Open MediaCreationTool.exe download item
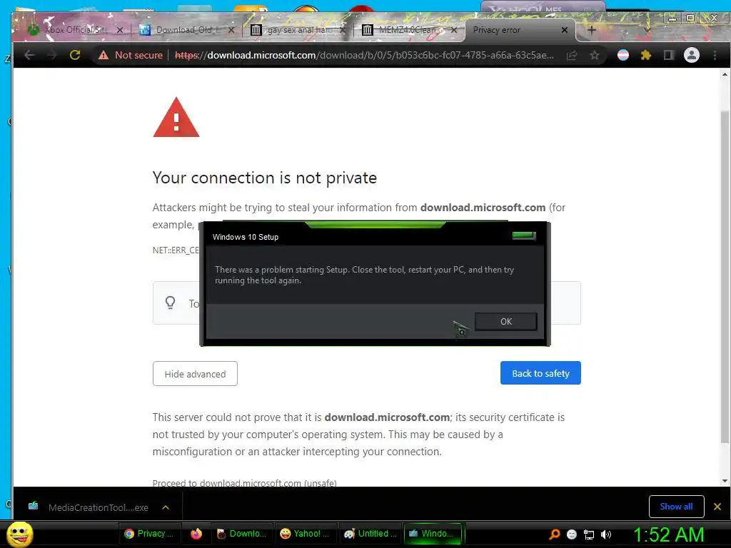Screen dimensions: 731x548 (x=89, y=507)
